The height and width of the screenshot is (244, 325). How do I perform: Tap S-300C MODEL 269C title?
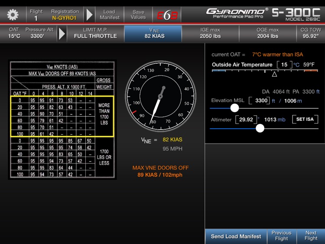[x=296, y=14]
